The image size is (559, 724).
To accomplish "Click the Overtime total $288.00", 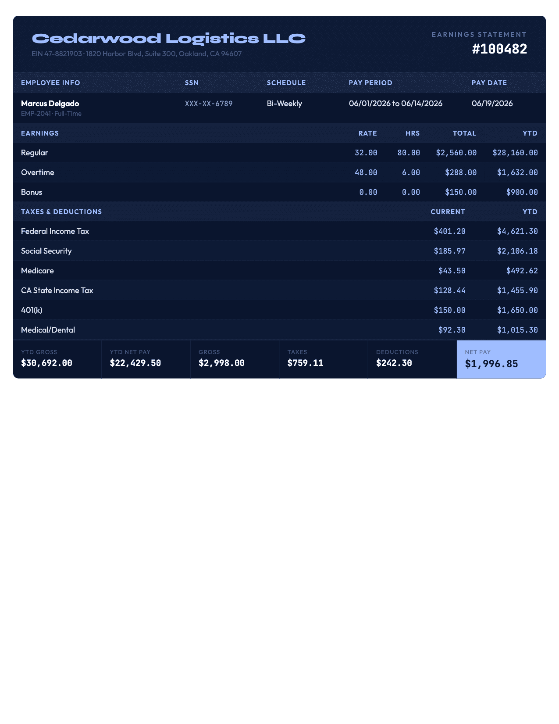I will (461, 172).
